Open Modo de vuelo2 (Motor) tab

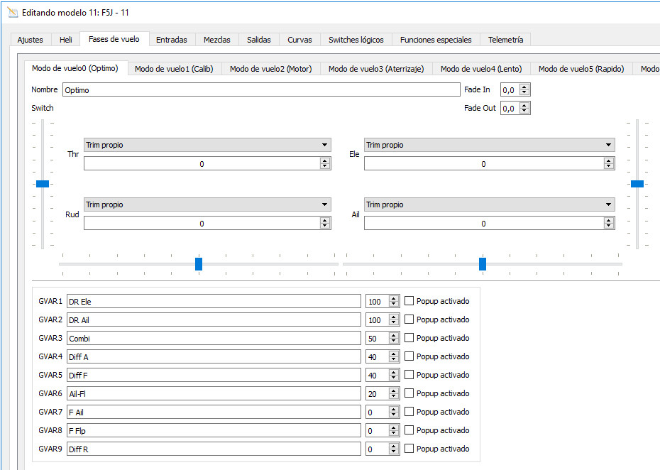point(270,69)
